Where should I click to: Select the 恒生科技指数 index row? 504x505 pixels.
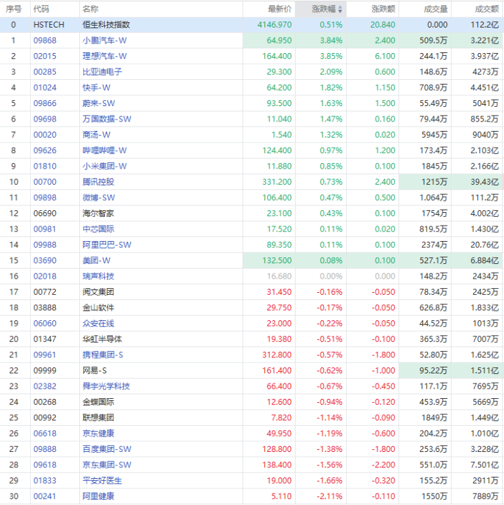coord(252,25)
